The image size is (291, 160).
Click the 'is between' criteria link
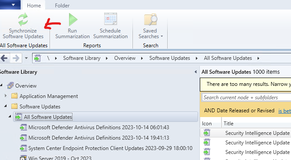(284, 111)
